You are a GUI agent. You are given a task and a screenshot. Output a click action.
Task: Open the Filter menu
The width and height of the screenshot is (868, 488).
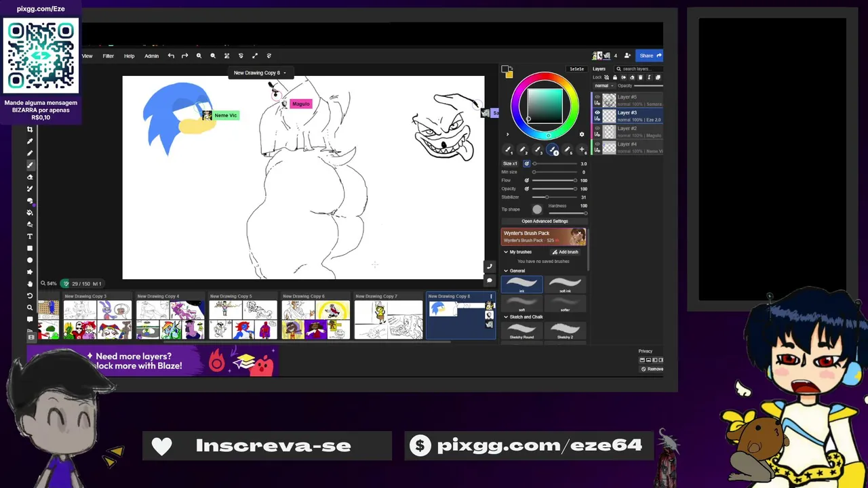(108, 56)
